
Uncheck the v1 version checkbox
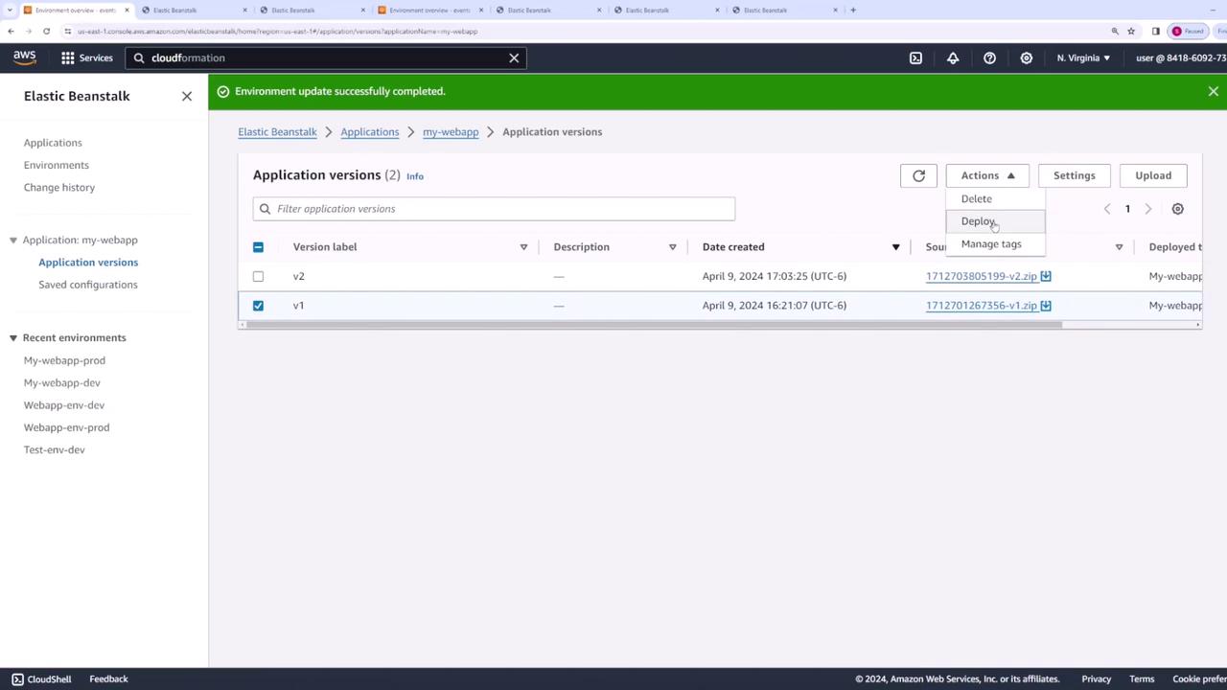pyautogui.click(x=258, y=306)
